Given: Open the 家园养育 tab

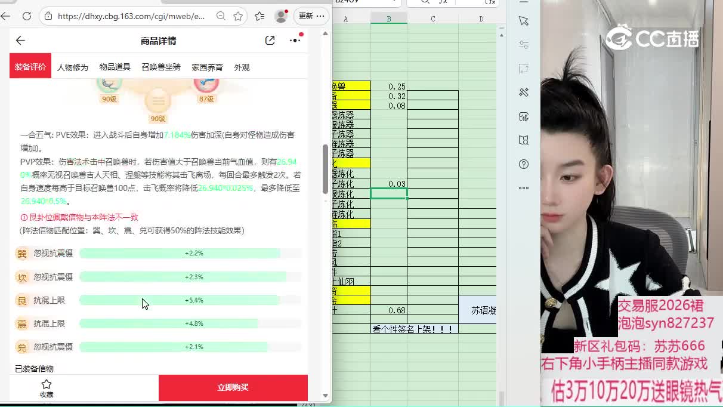Looking at the screenshot, I should [x=207, y=67].
